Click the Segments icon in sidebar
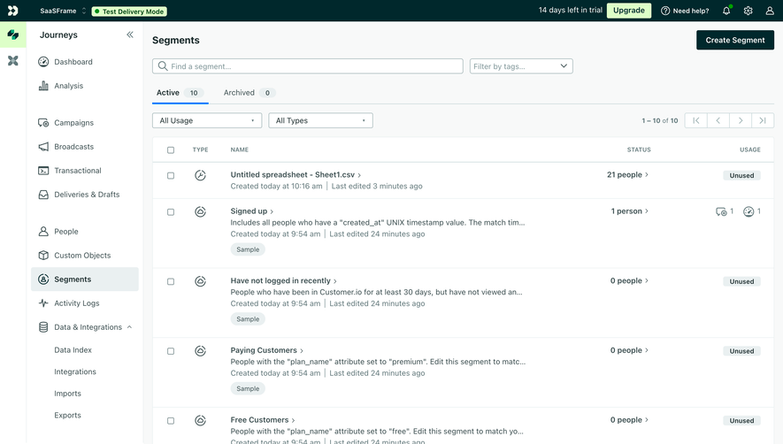 [x=43, y=279]
